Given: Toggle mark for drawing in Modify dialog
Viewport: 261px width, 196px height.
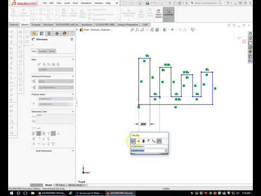Looking at the screenshot, I should pyautogui.click(x=159, y=141).
